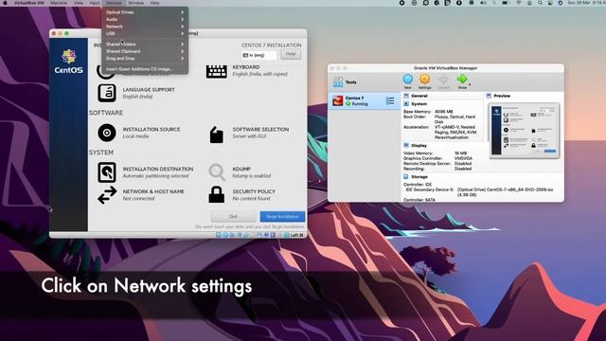Open the Input menu
The height and width of the screenshot is (341, 606).
(95, 3)
